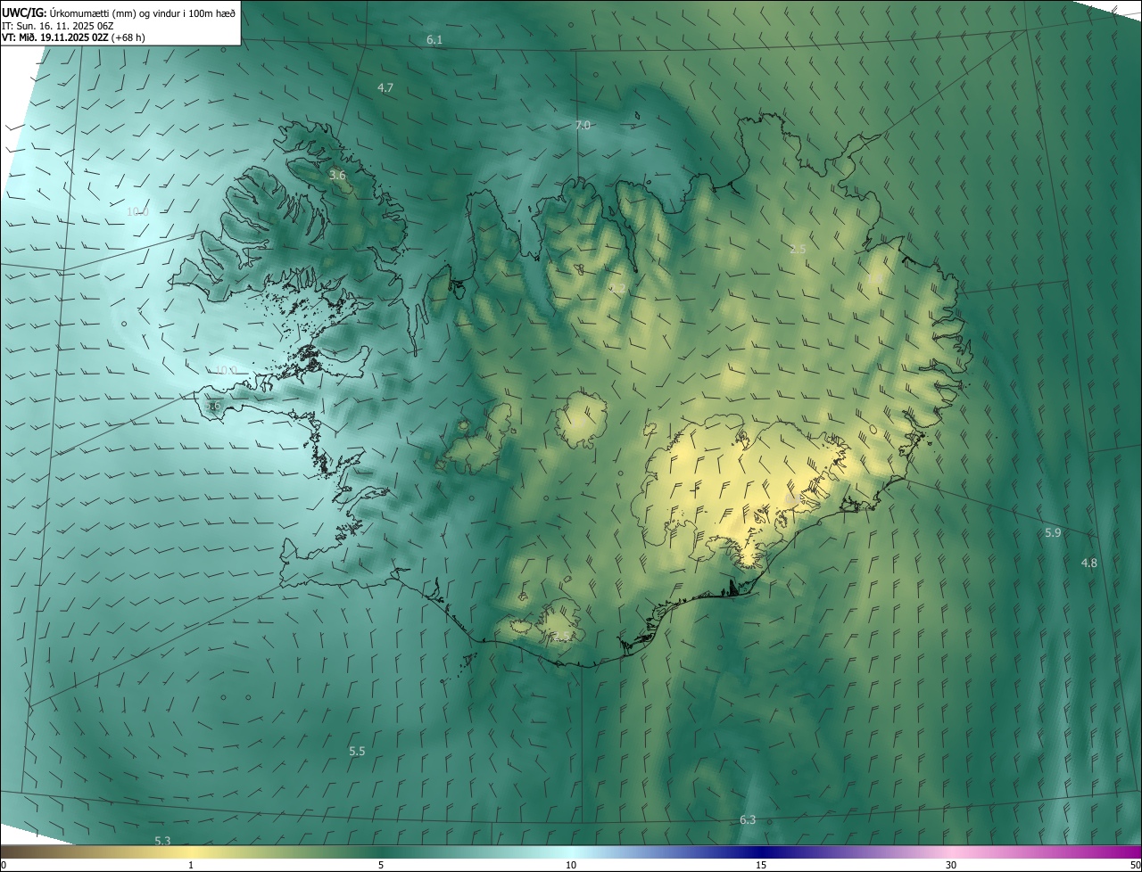
Task: Click the colorbar tick labeled 50
Action: click(1135, 865)
